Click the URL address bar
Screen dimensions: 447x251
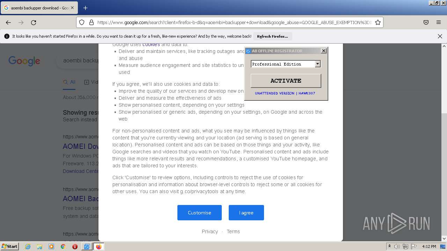point(230,22)
